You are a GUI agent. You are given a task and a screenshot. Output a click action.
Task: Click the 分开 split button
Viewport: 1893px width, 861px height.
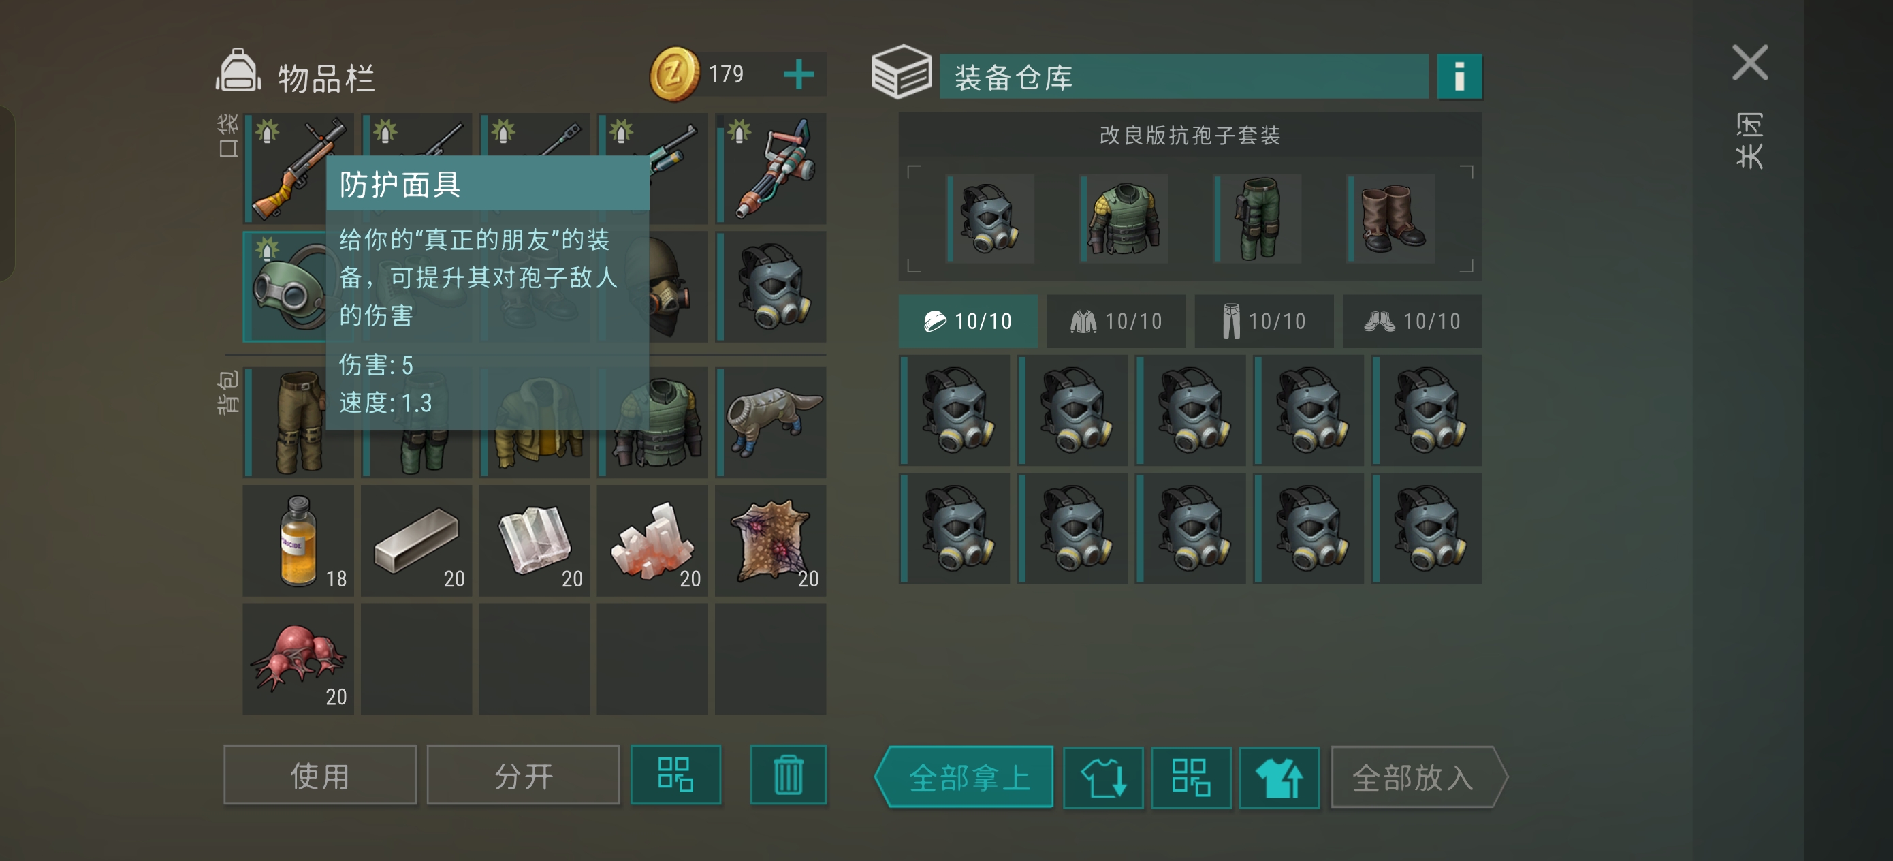(523, 775)
